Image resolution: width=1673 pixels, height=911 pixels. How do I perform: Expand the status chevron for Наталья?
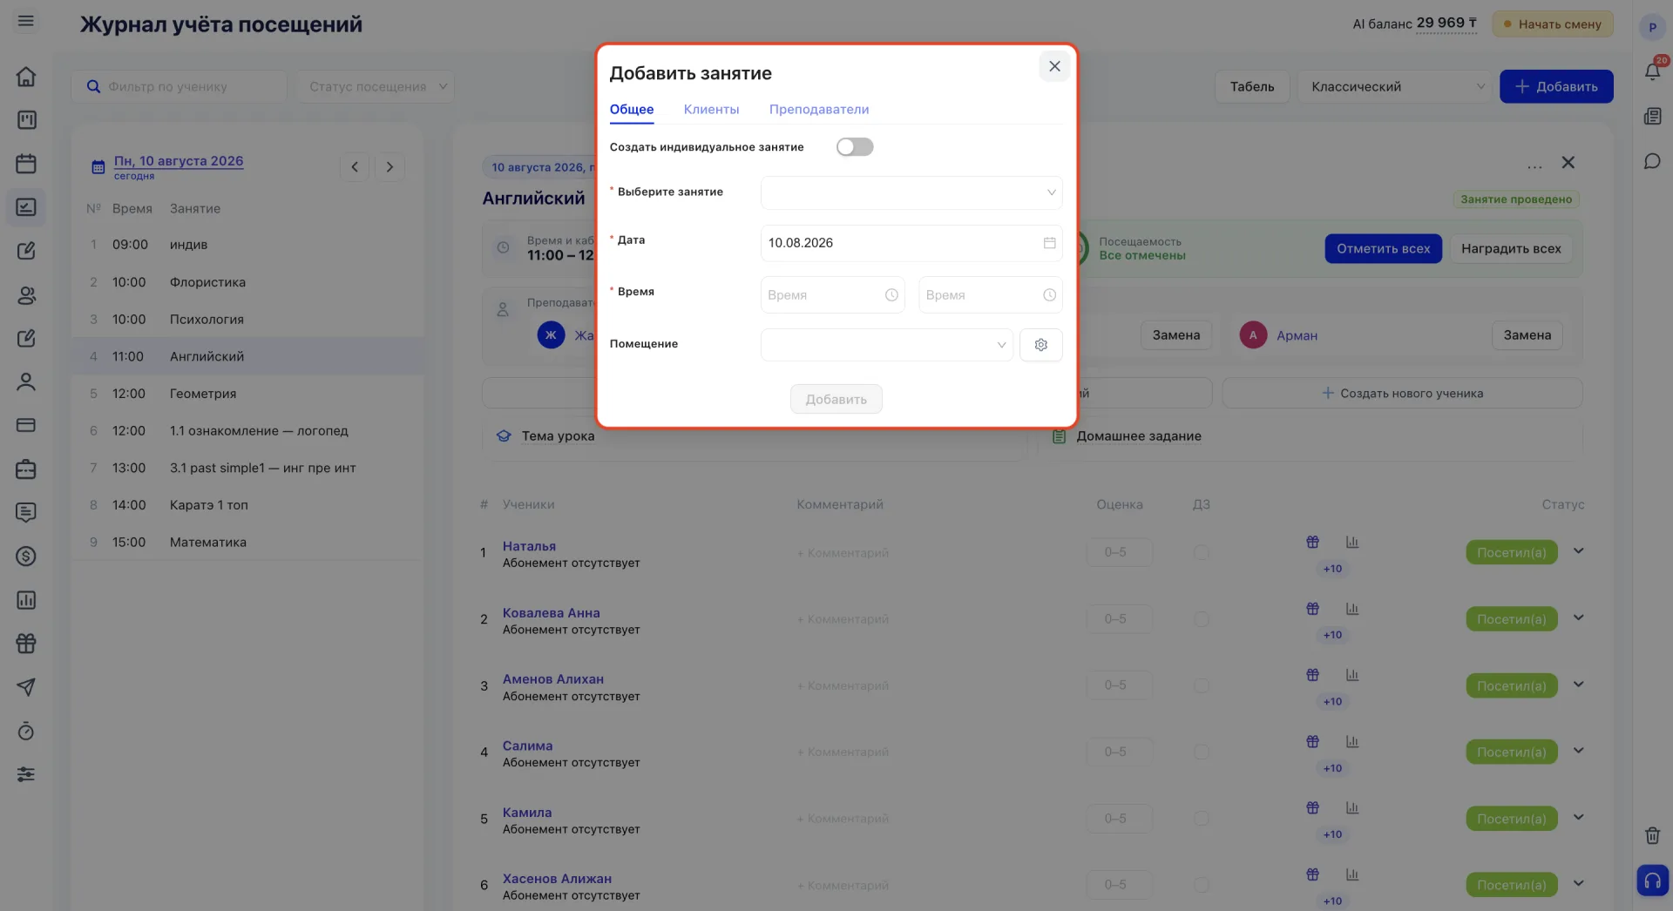tap(1578, 551)
